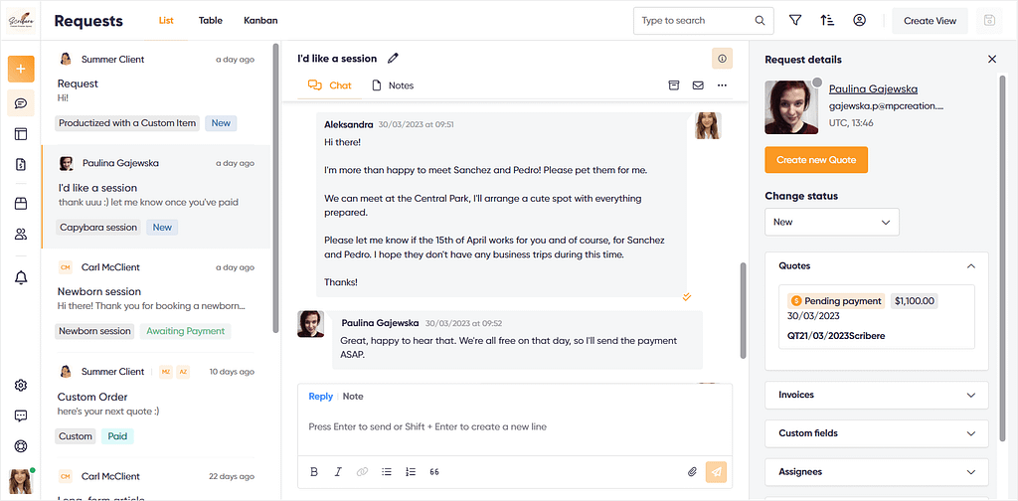Attach a file with paperclip icon

pos(692,472)
